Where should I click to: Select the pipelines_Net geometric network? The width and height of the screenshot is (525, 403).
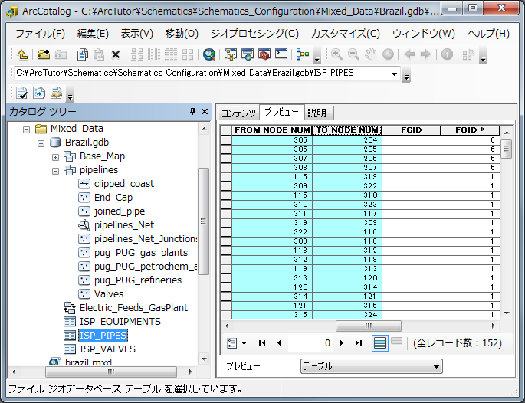point(124,225)
